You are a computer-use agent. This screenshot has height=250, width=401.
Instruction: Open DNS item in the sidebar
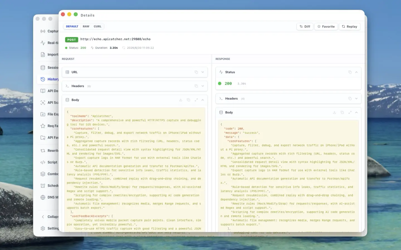tap(49, 197)
